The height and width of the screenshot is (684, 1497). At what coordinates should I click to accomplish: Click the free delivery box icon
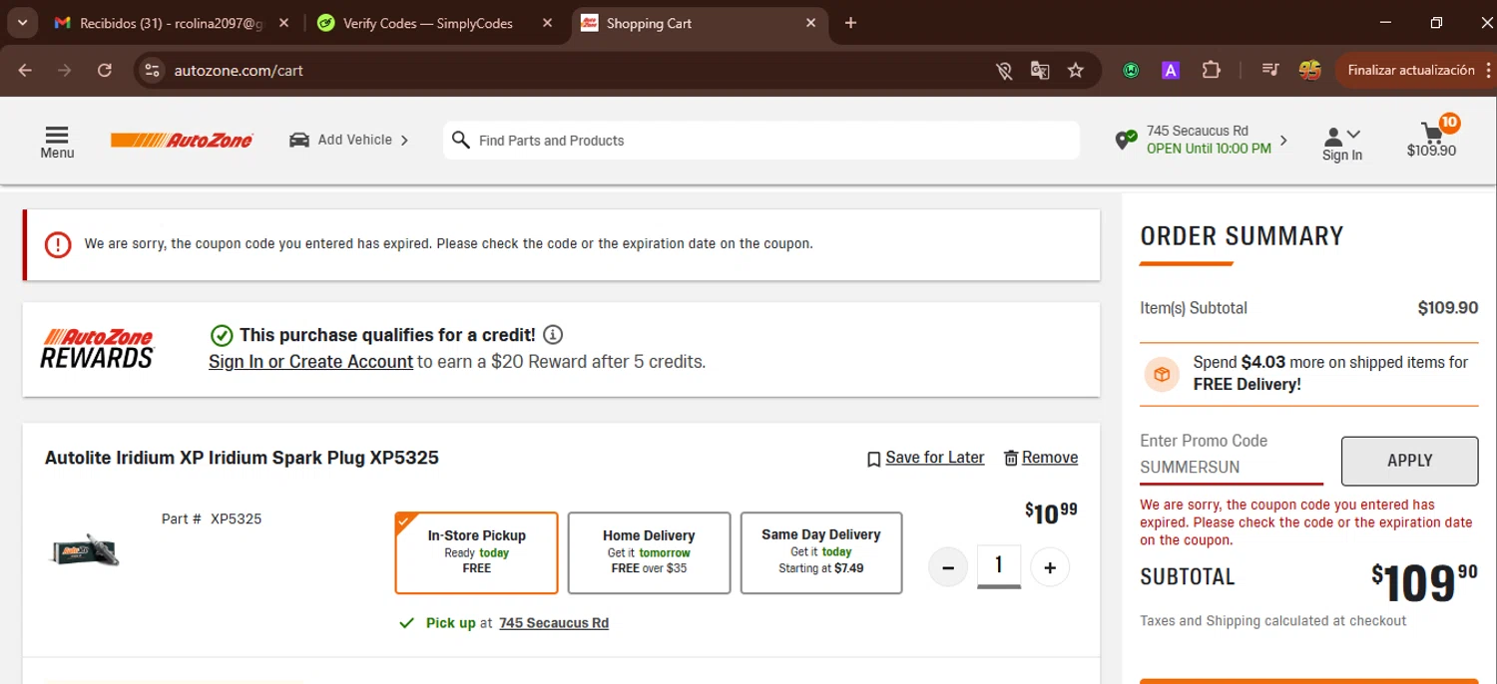[x=1162, y=374]
